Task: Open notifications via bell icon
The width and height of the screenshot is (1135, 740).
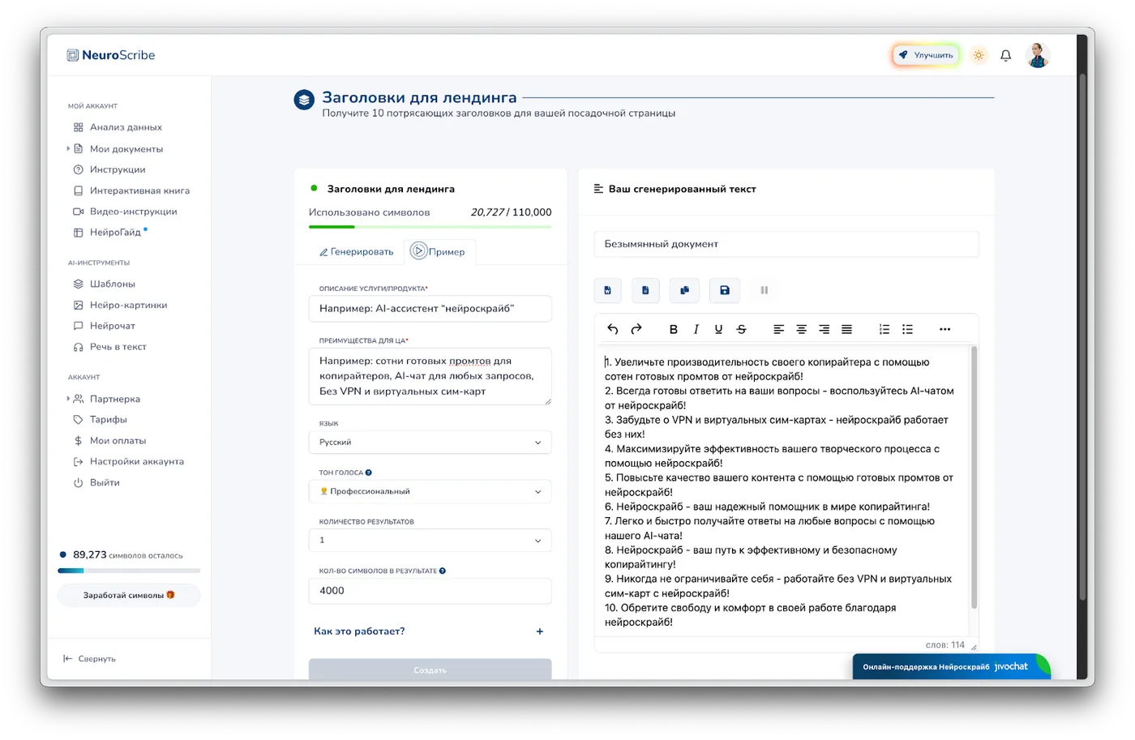Action: (1005, 55)
